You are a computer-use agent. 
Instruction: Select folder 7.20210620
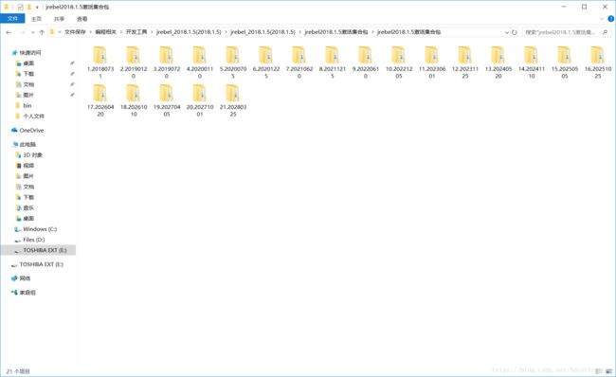tap(299, 63)
